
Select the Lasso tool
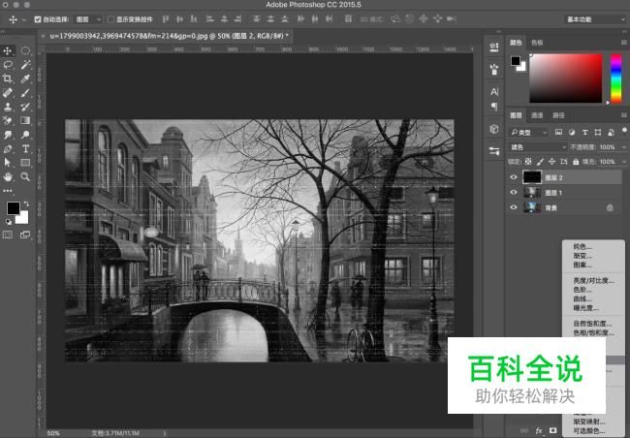tap(7, 65)
